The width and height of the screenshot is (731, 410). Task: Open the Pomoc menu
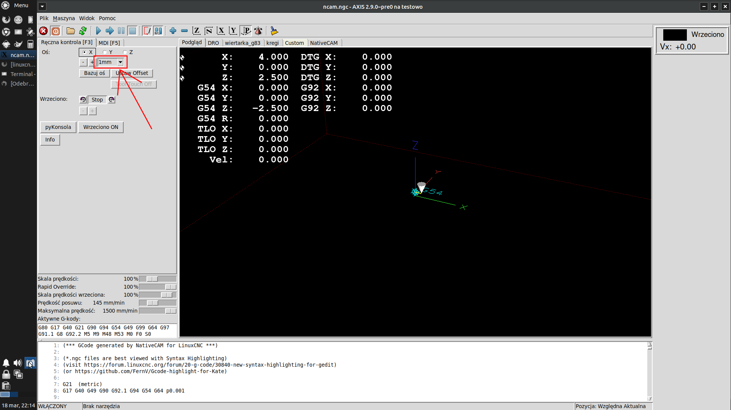[x=107, y=18]
